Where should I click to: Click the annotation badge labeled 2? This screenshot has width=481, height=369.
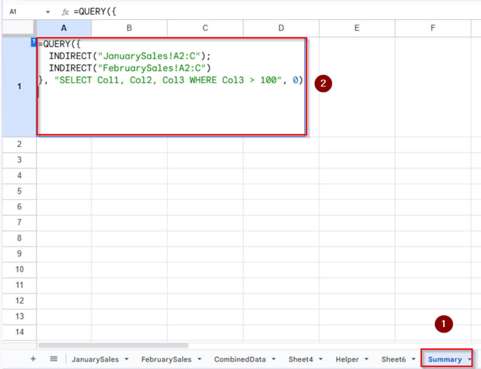coord(323,84)
